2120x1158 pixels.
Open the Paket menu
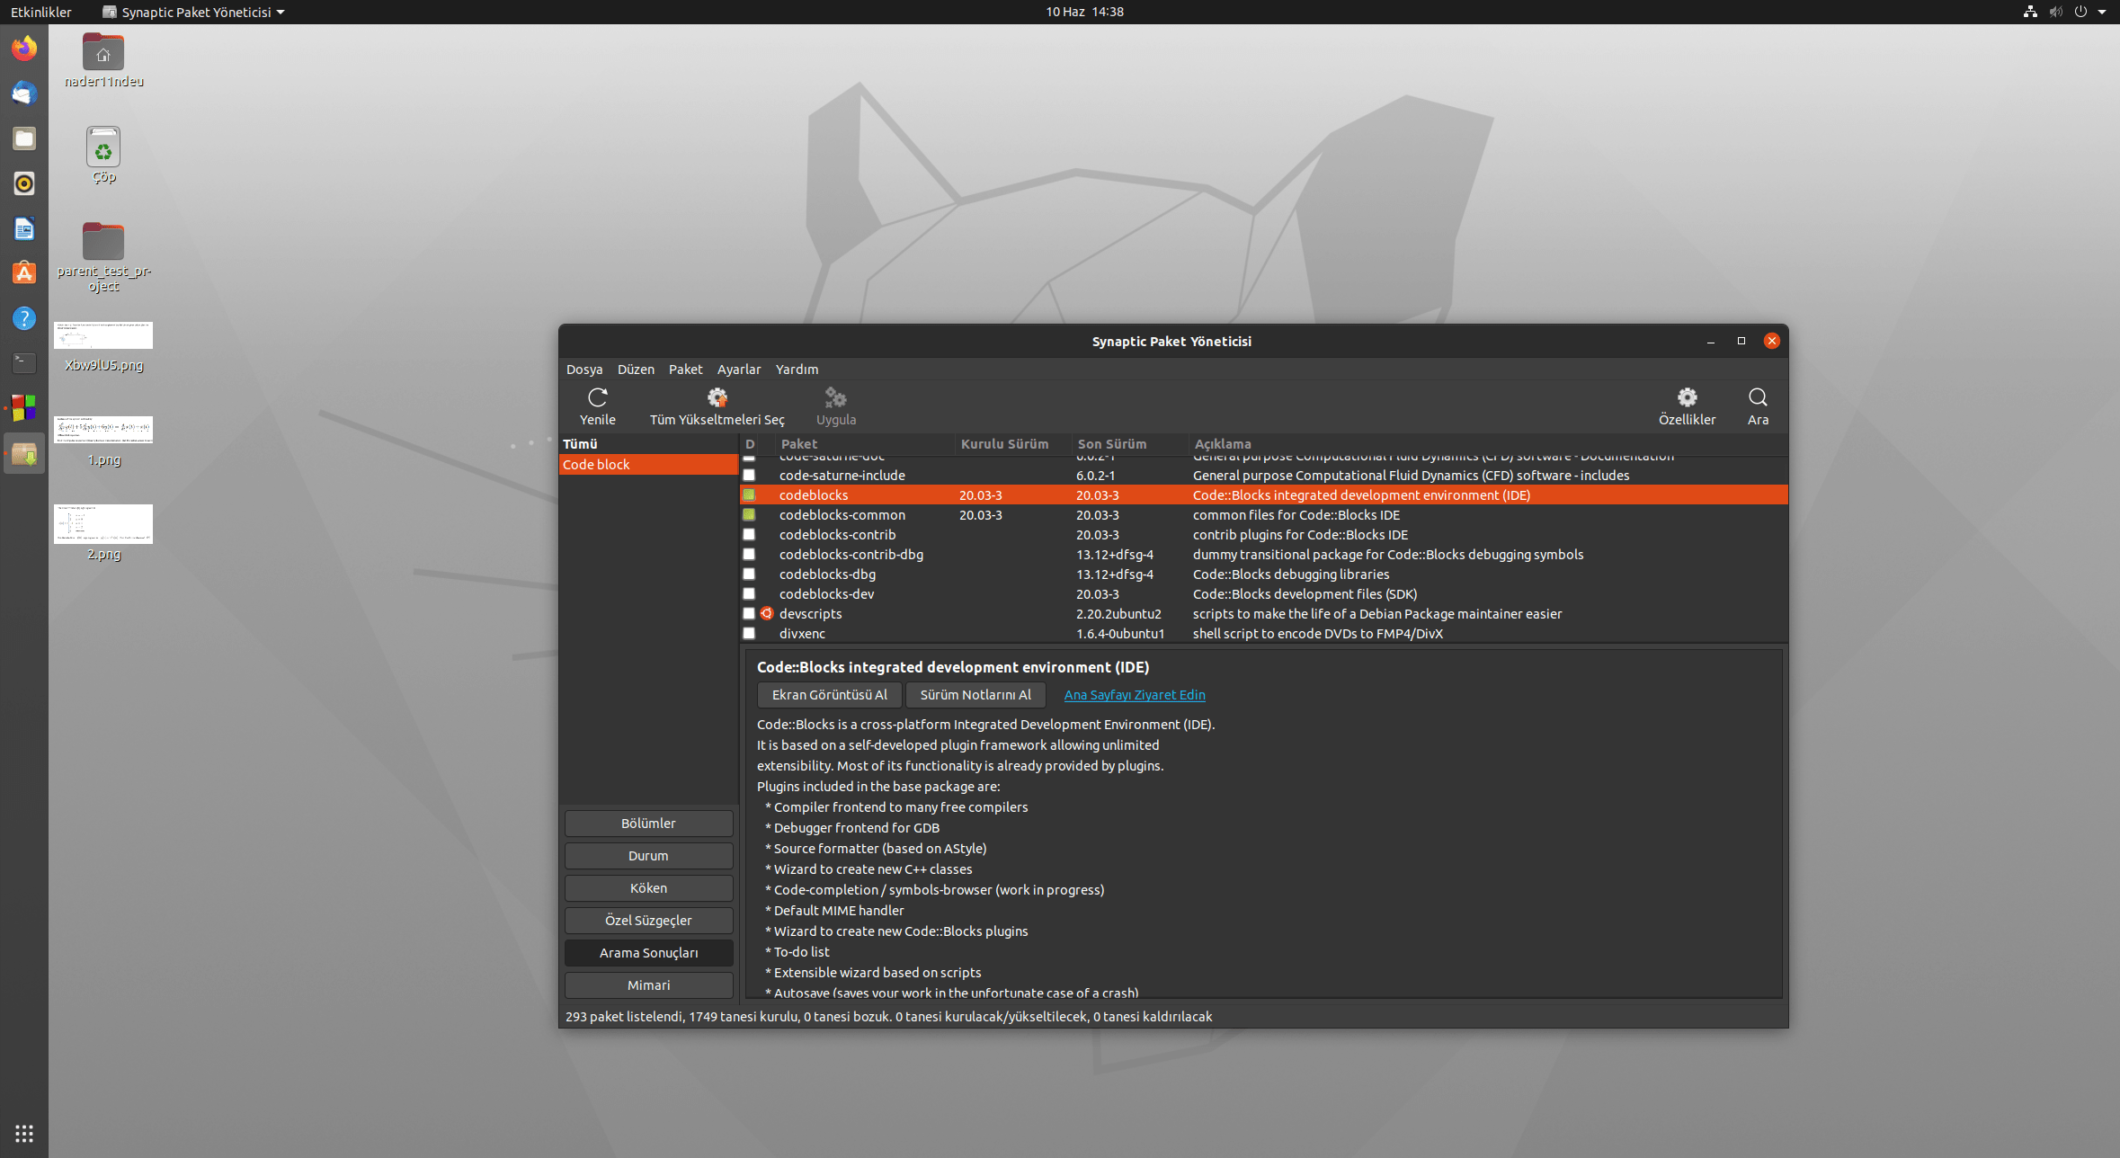685,370
